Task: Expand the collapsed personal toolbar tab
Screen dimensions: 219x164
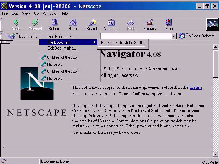Action: click(7, 42)
